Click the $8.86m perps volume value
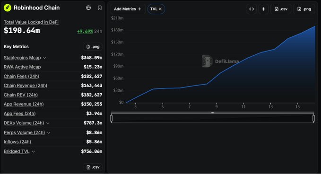The height and width of the screenshot is (174, 321). point(94,133)
